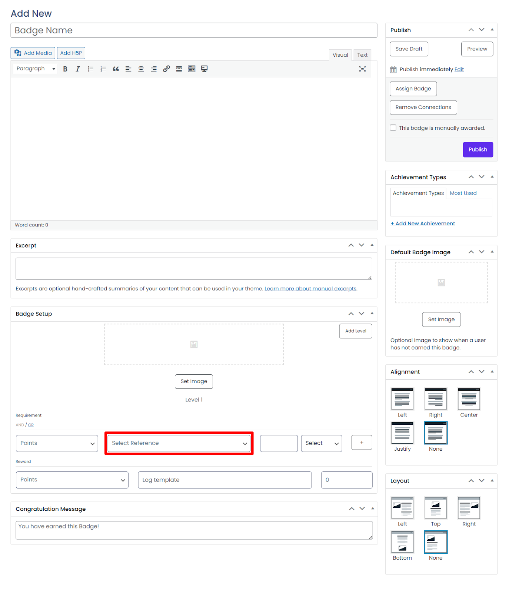
Task: Toggle bold formatting in editor toolbar
Action: [65, 69]
